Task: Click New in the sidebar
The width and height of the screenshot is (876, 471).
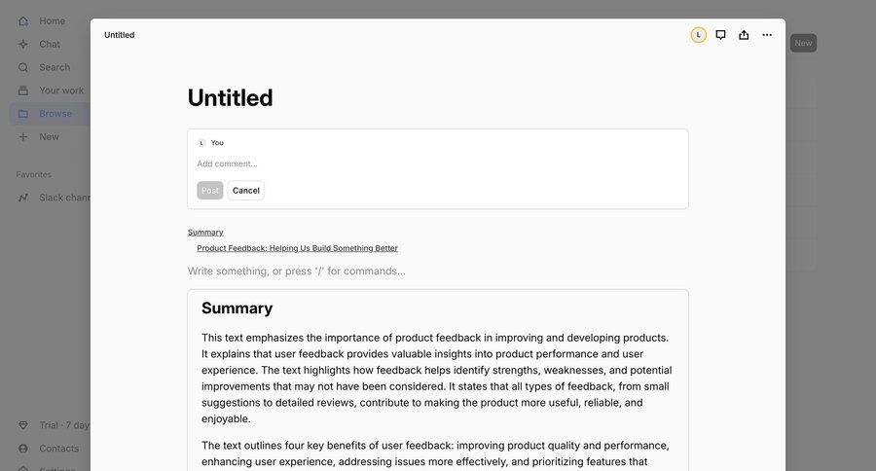Action: pyautogui.click(x=49, y=137)
